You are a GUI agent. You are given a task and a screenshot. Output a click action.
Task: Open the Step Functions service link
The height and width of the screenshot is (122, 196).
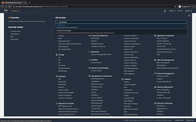pyautogui.click(x=162, y=38)
